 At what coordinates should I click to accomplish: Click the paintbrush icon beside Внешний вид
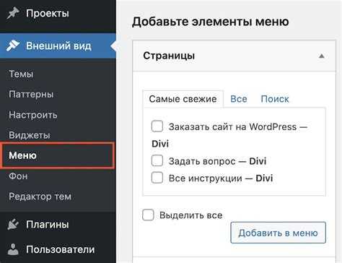[13, 46]
